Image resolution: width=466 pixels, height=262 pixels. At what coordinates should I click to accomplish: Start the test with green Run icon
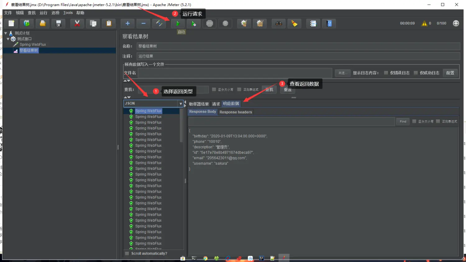(178, 23)
